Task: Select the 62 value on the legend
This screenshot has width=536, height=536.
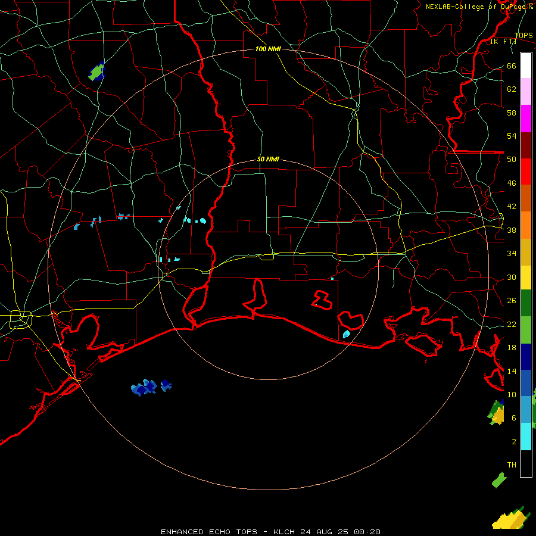Action: click(x=512, y=89)
